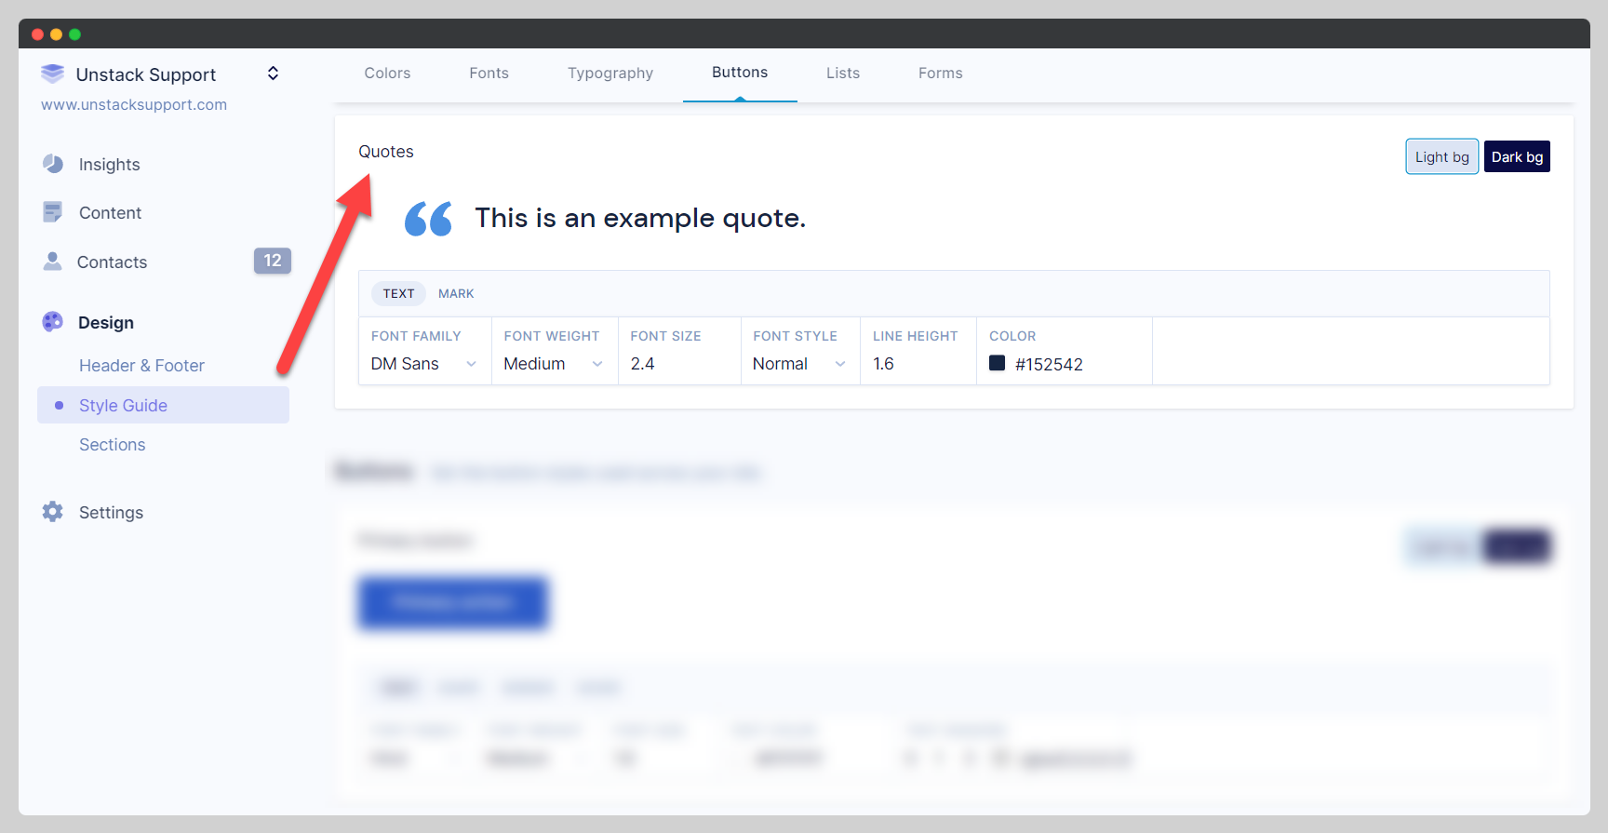Open the Font Style dropdown showing Normal
1608x833 pixels.
tap(798, 364)
